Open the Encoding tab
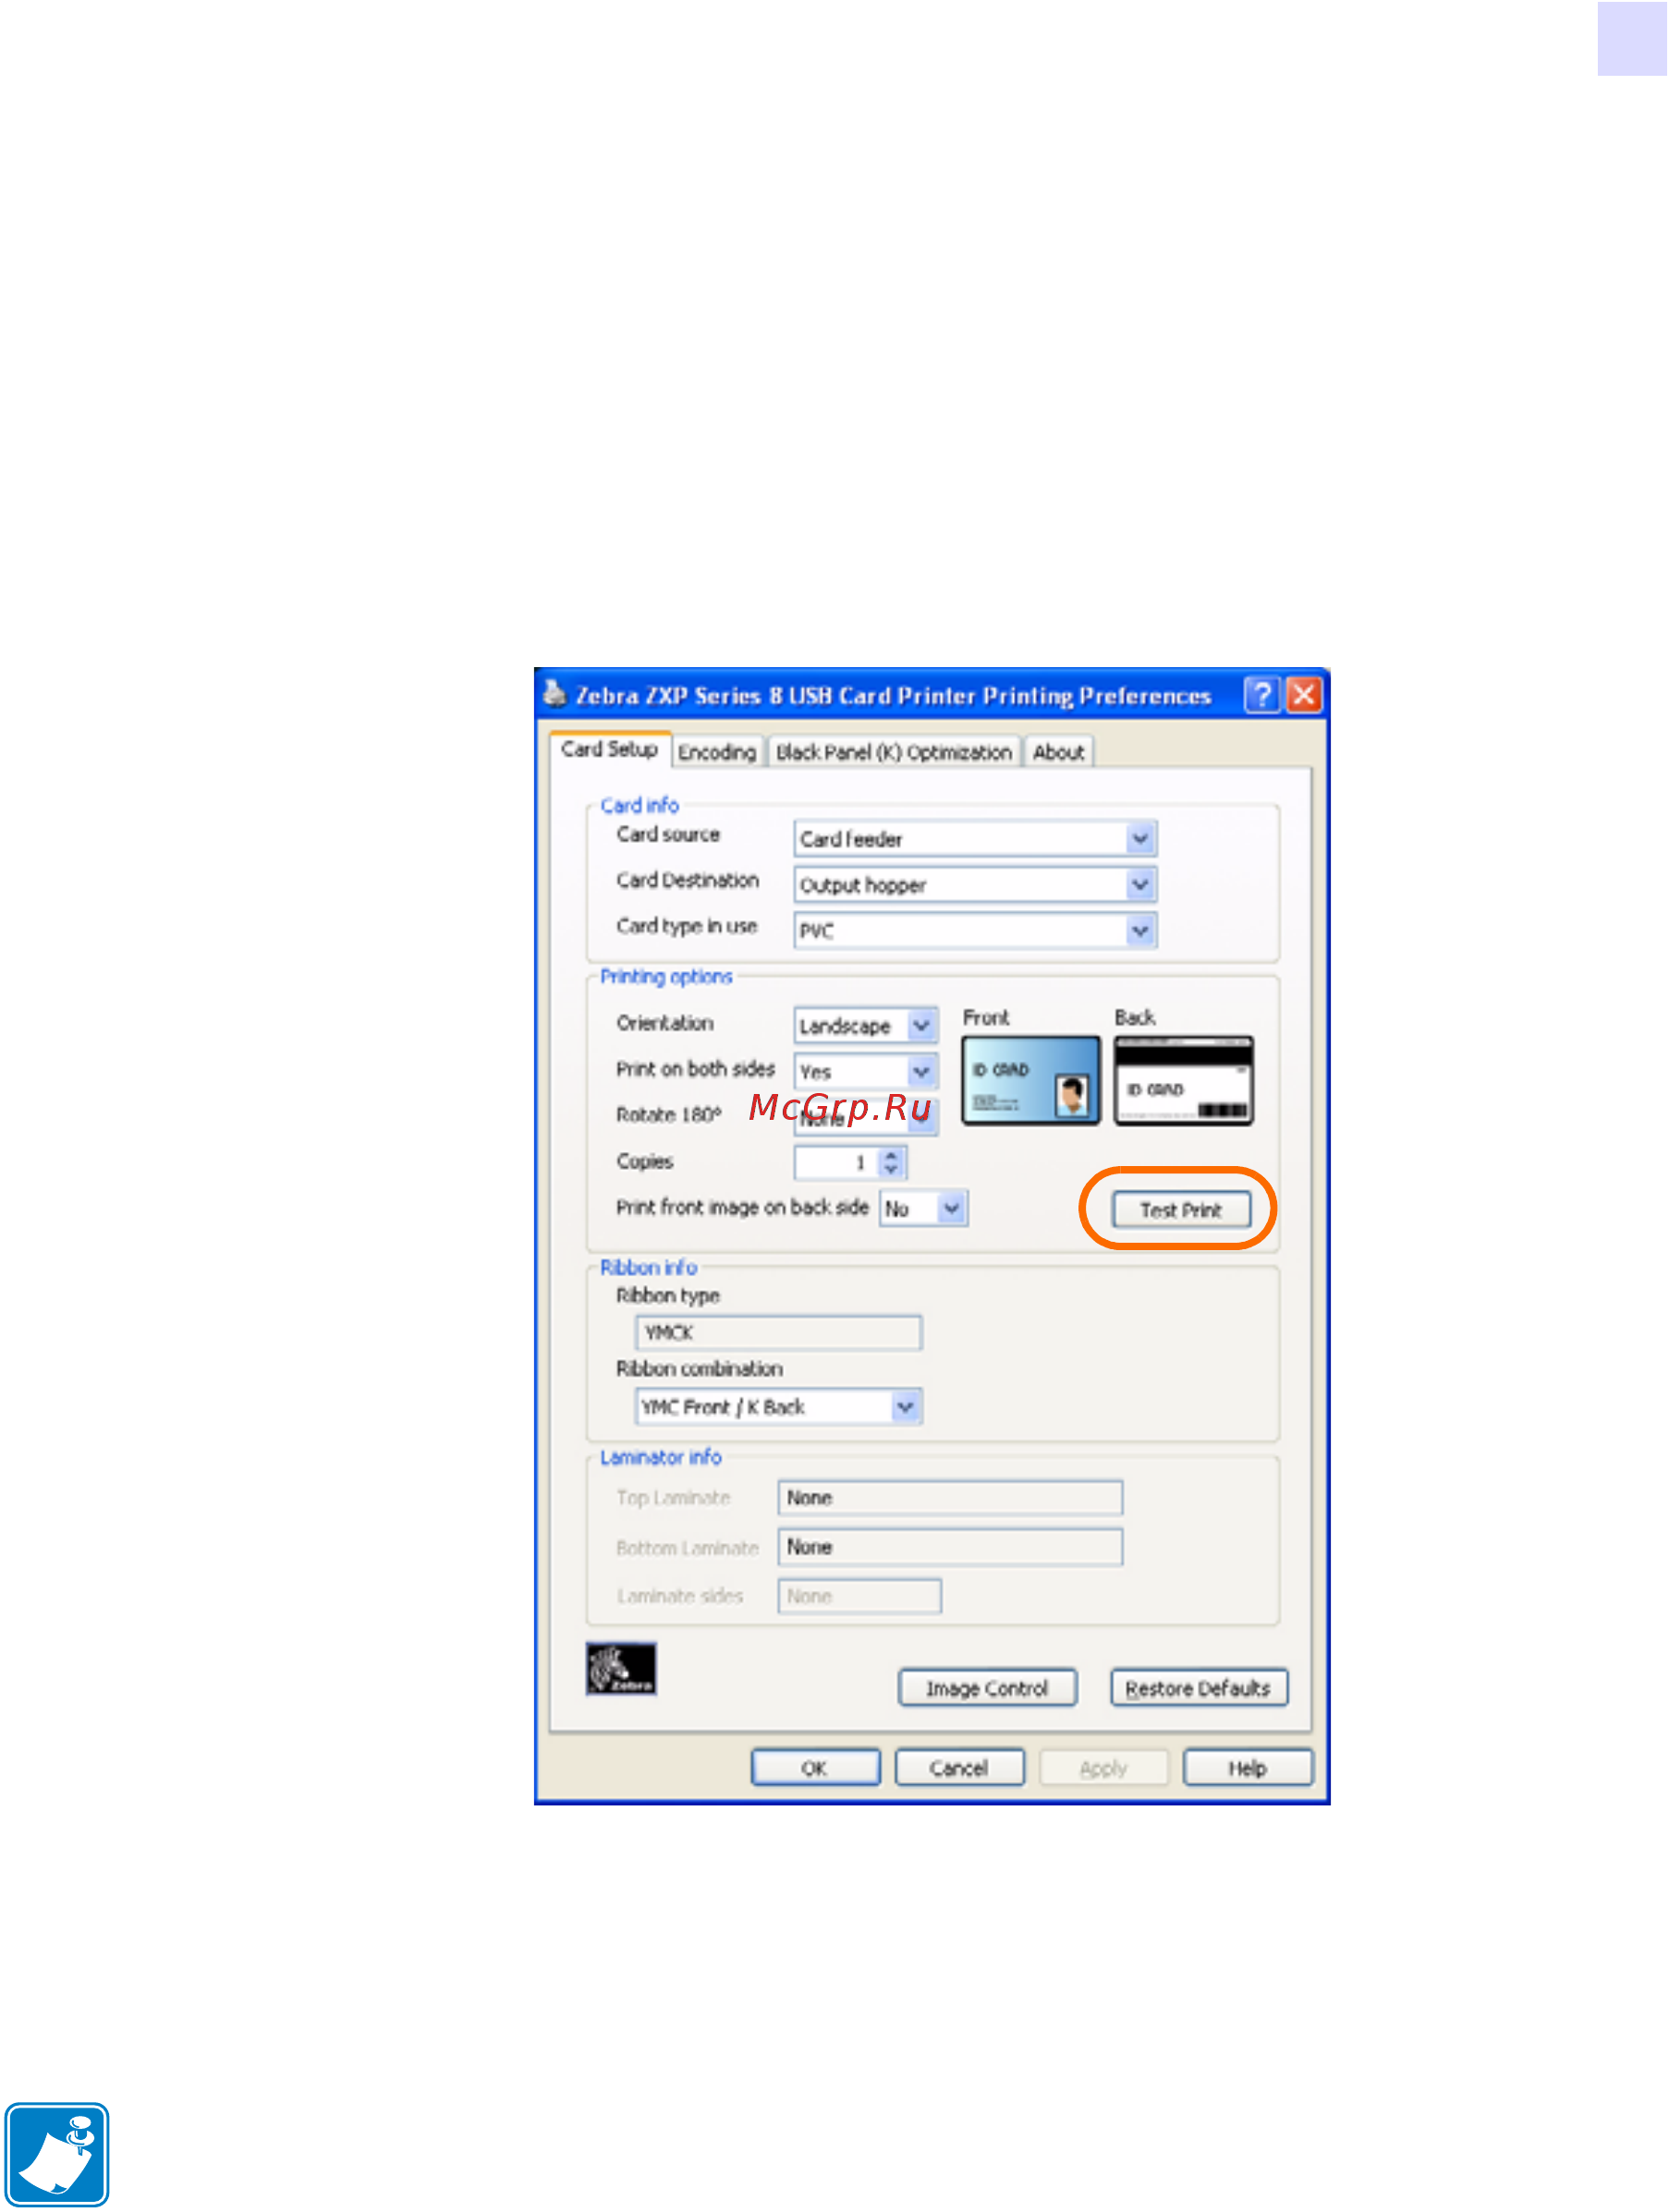 (716, 752)
